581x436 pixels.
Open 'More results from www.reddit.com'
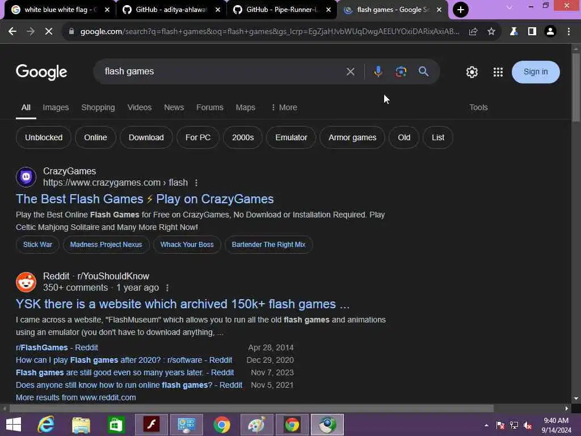pyautogui.click(x=75, y=397)
